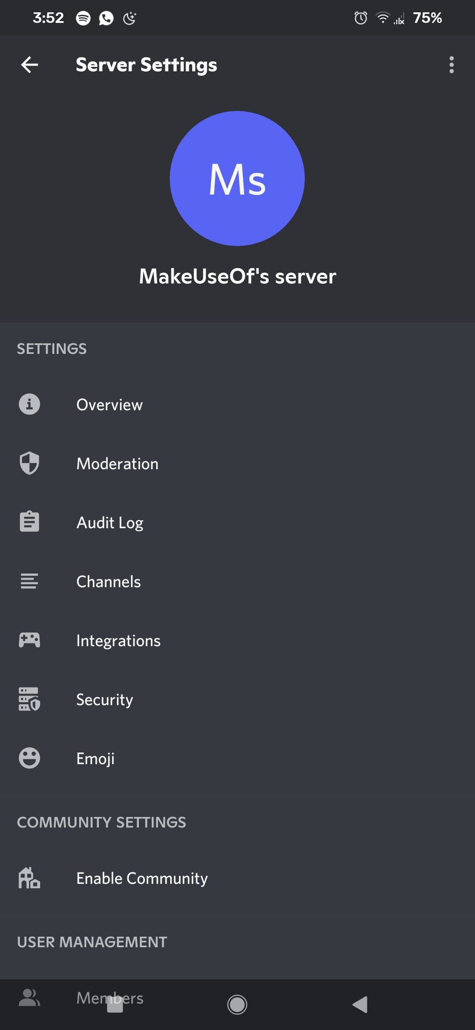Viewport: 475px width, 1030px height.
Task: Tap the Wi-Fi status icon
Action: click(x=383, y=18)
